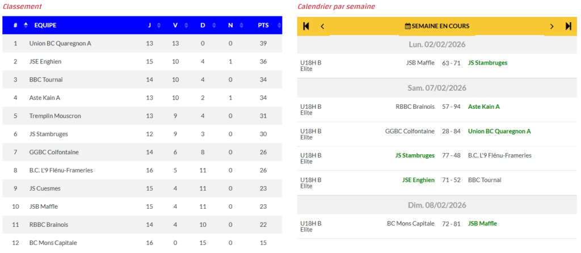This screenshot has width=581, height=253.
Task: Sort by J column sort arrows
Action: (159, 25)
